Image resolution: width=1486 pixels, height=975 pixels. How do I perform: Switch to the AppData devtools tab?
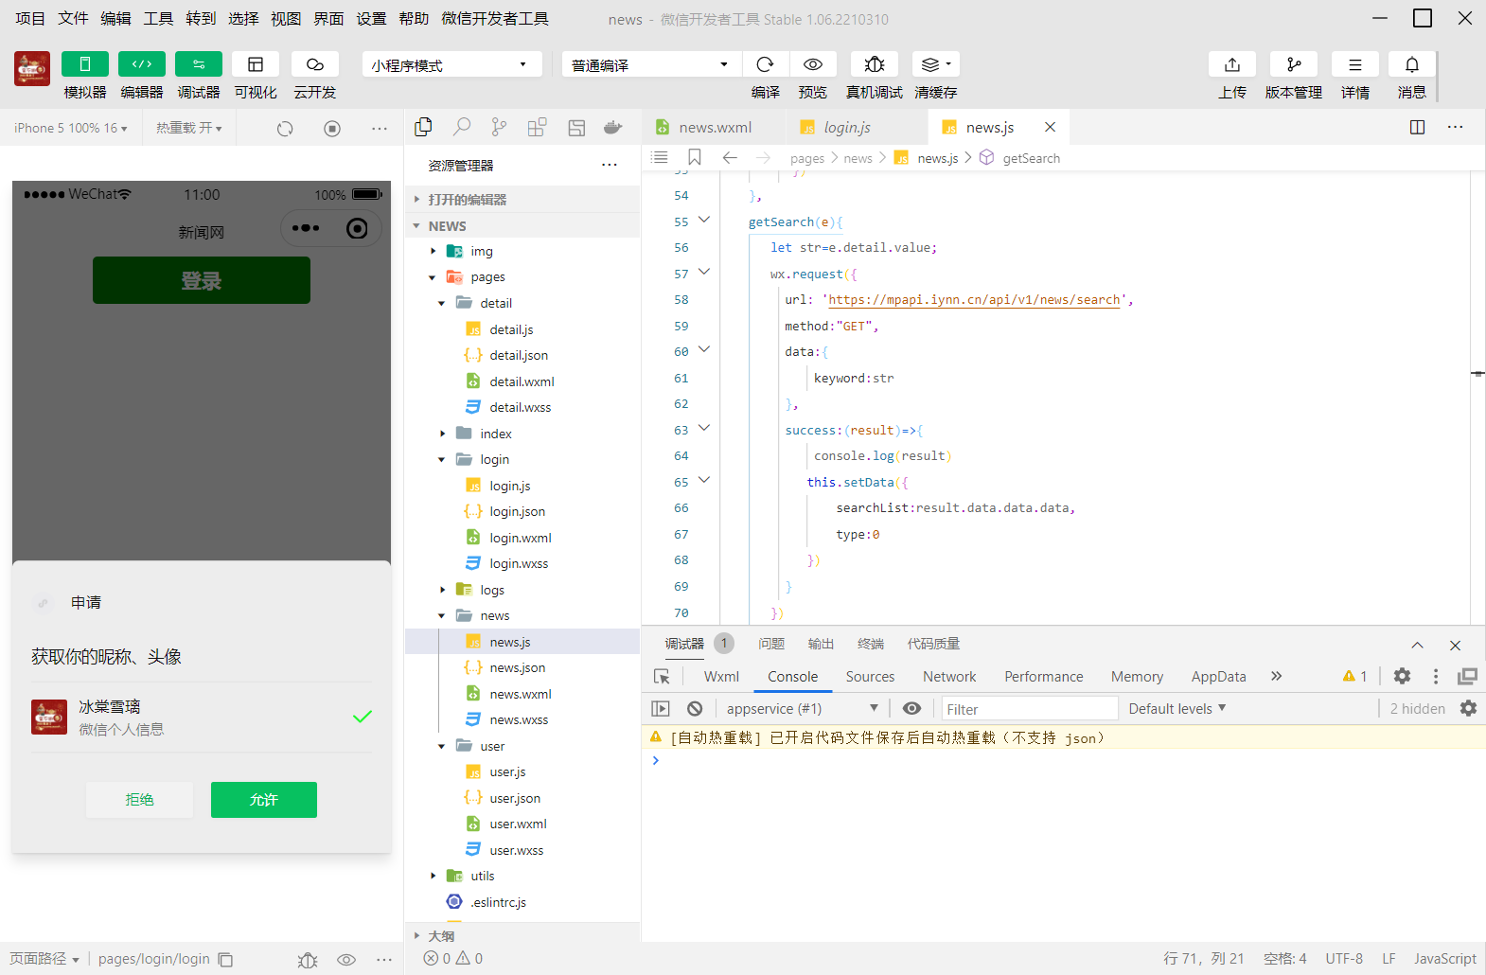tap(1218, 677)
